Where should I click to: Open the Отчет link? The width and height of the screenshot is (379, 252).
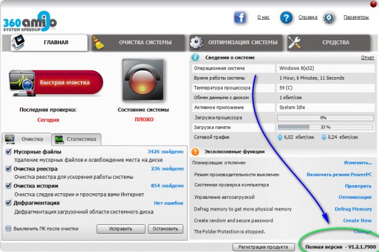point(368,57)
